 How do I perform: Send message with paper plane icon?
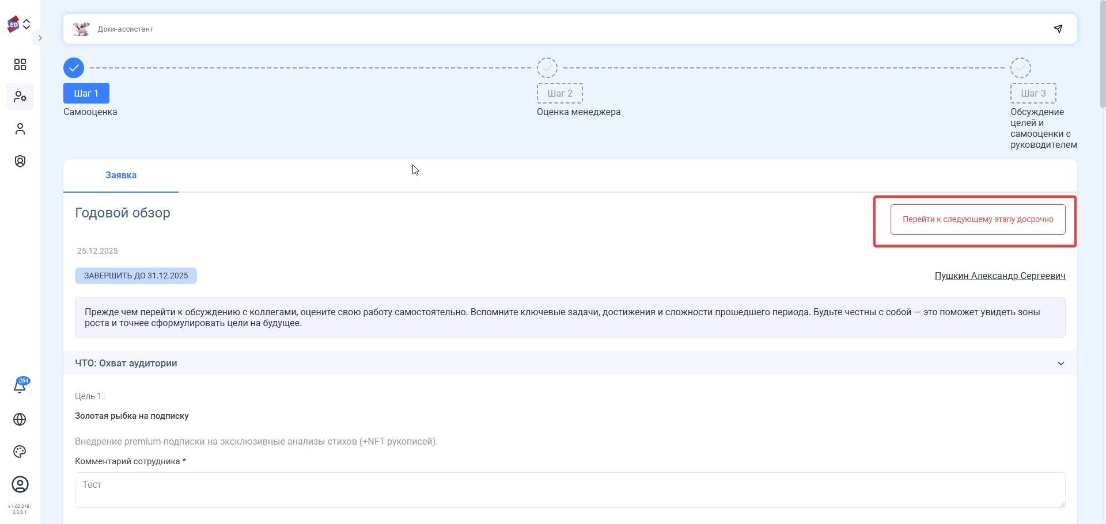(1058, 29)
